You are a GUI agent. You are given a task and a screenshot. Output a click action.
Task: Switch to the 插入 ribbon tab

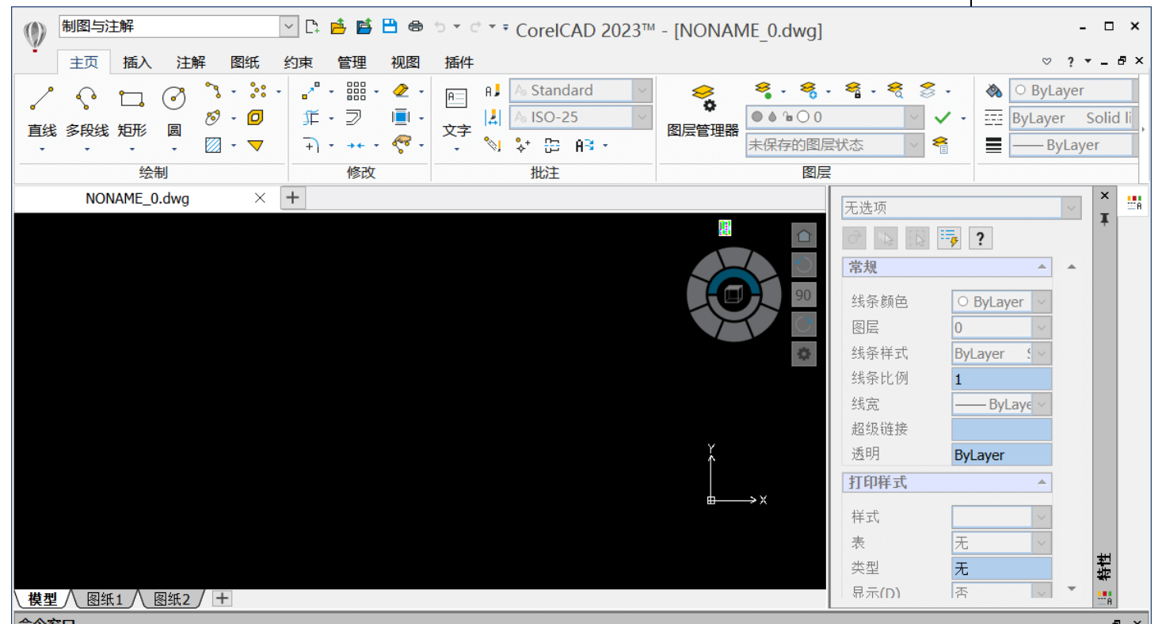136,62
